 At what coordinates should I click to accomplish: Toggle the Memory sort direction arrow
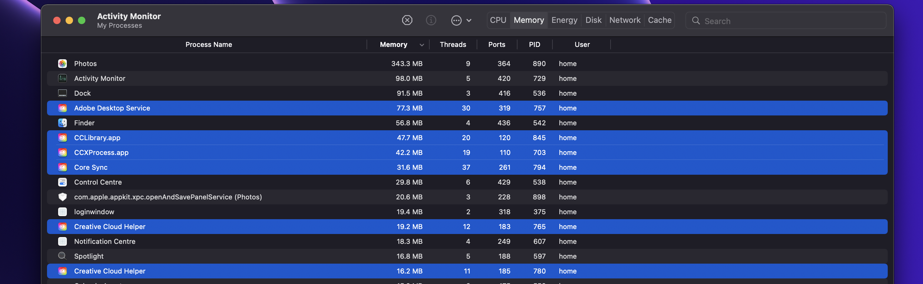point(422,45)
